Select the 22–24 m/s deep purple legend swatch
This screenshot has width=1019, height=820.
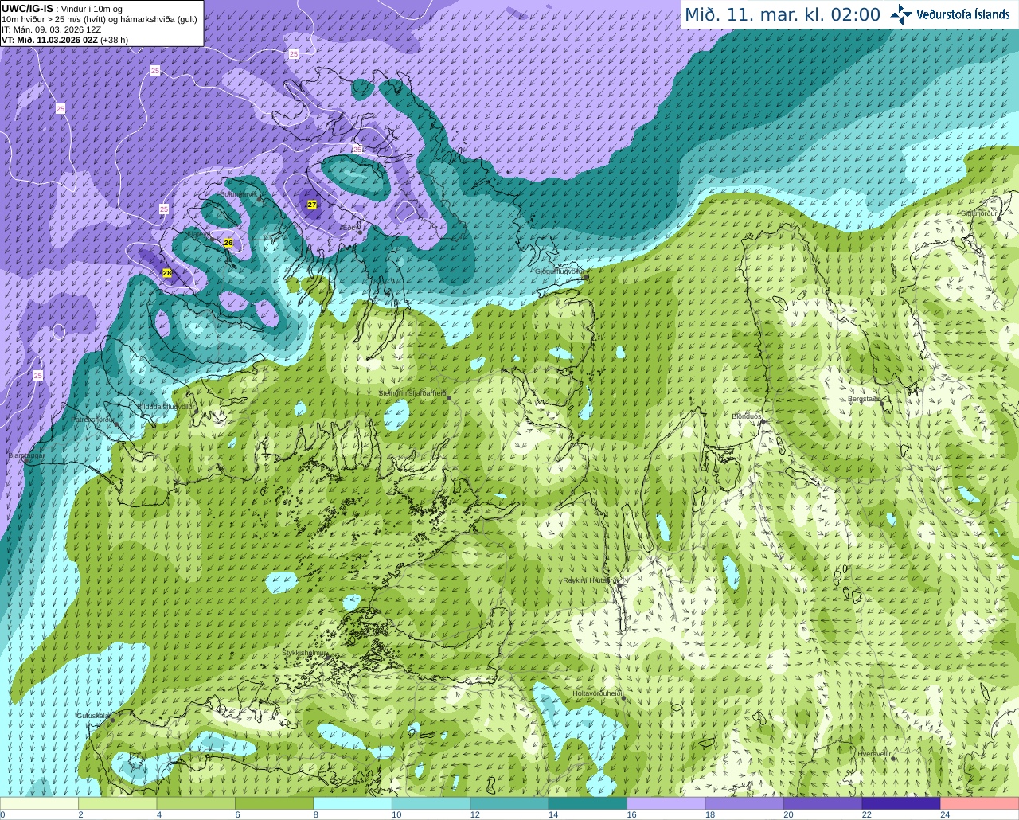[900, 803]
